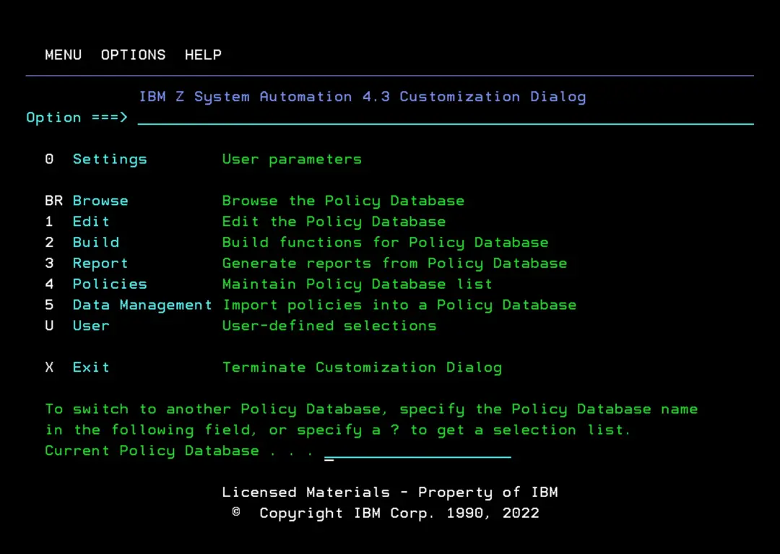Select the Build option
780x554 pixels.
(96, 243)
